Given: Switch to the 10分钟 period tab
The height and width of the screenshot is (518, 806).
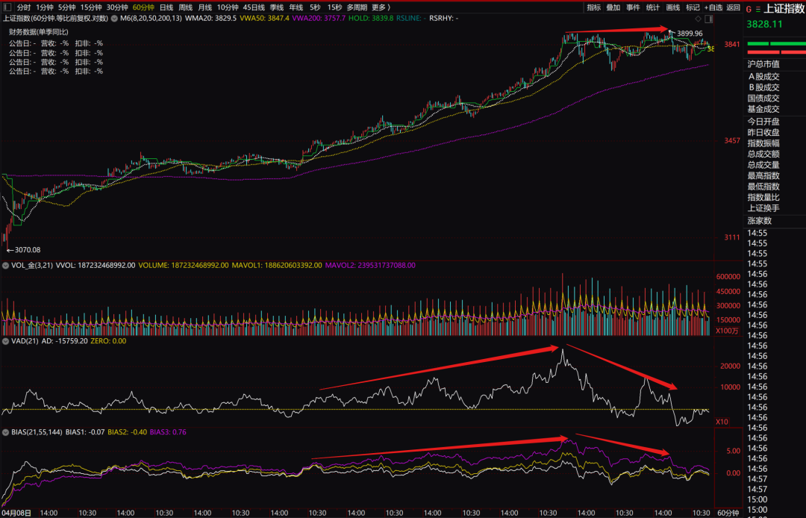Looking at the screenshot, I should pyautogui.click(x=227, y=7).
